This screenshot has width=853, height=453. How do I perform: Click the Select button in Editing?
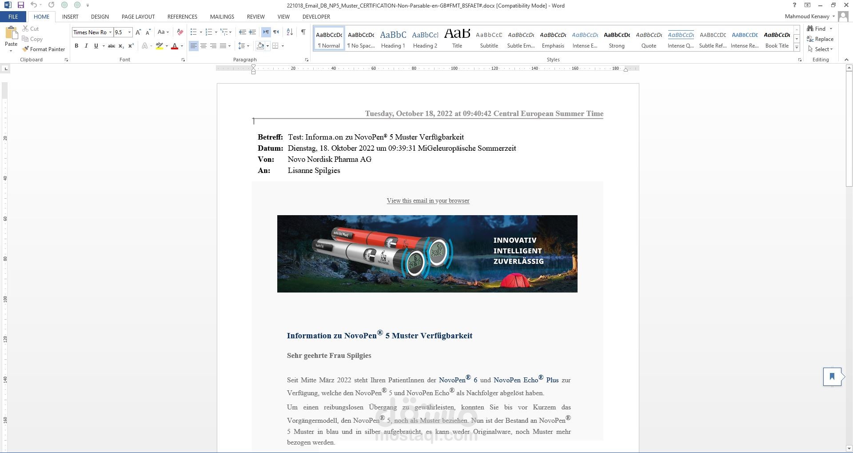point(820,49)
